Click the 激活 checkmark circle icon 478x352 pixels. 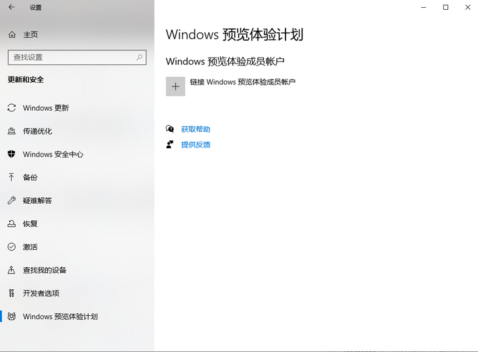(x=12, y=246)
